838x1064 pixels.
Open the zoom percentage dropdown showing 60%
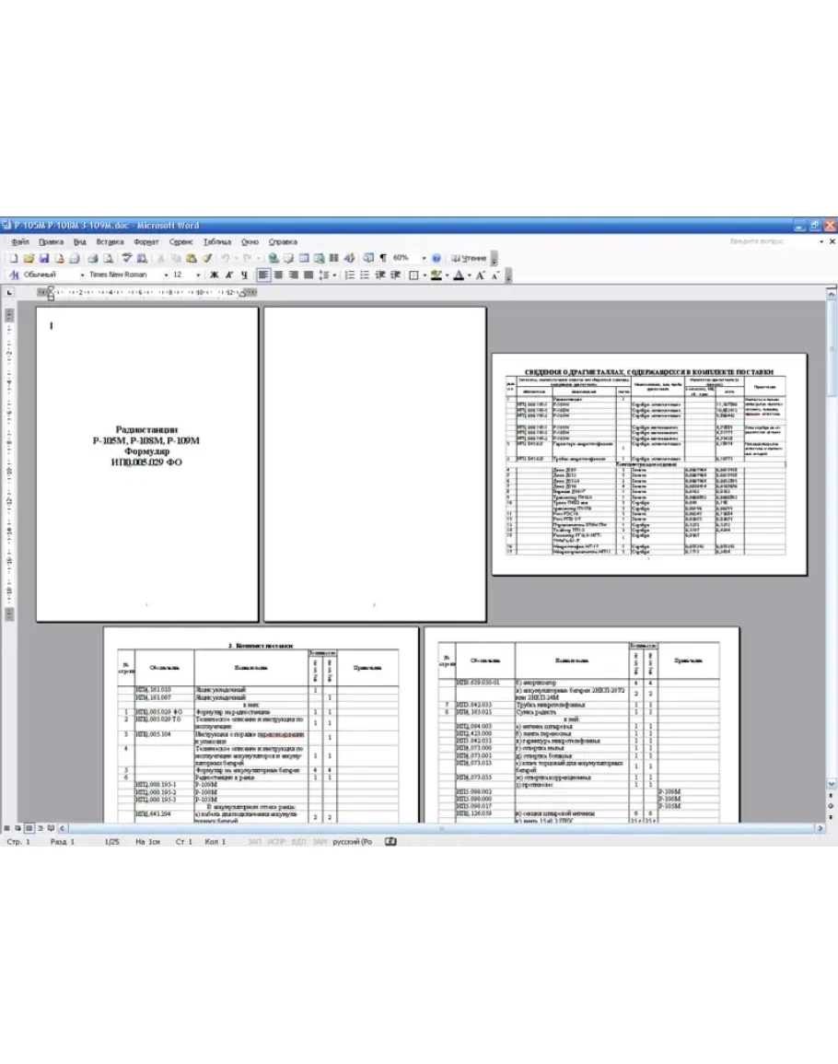pyautogui.click(x=424, y=258)
